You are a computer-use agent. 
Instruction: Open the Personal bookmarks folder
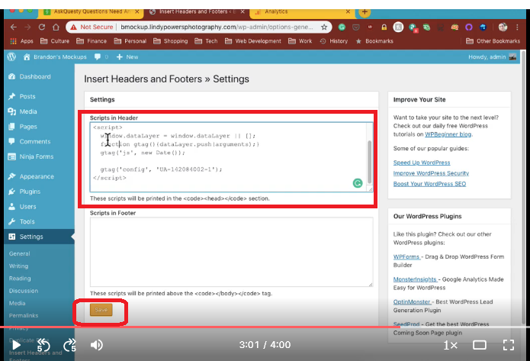pyautogui.click(x=130, y=41)
